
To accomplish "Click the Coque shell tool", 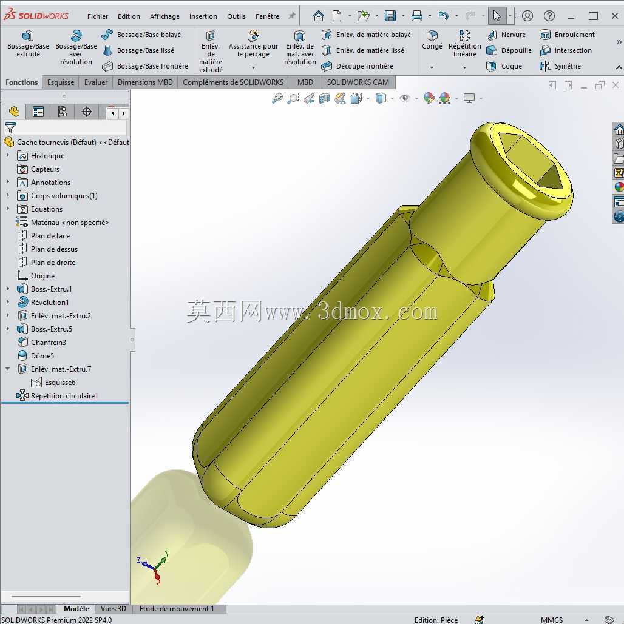I will coord(504,66).
